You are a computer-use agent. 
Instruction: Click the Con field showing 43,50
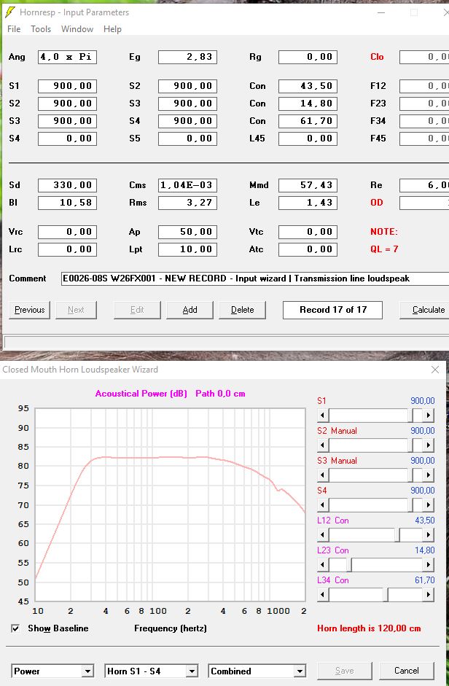tap(308, 86)
